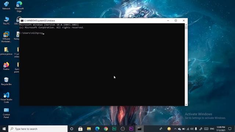Select Control Panel desktop icon
This screenshot has height=132, width=235.
tap(6, 113)
